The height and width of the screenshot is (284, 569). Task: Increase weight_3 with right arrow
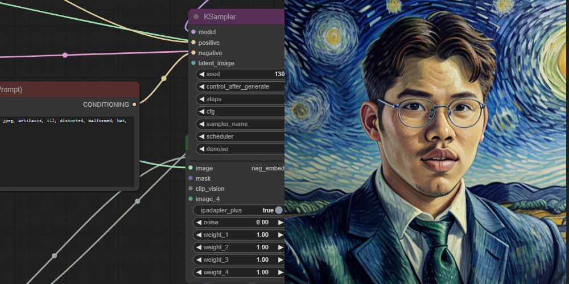[x=280, y=260]
